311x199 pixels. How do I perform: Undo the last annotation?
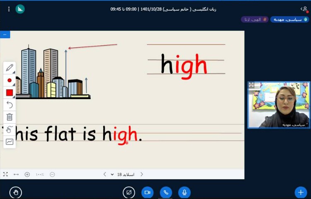(10, 104)
